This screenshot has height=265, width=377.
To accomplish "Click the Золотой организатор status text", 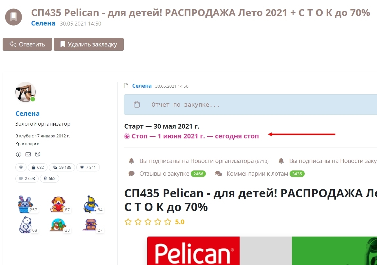I will (43, 124).
